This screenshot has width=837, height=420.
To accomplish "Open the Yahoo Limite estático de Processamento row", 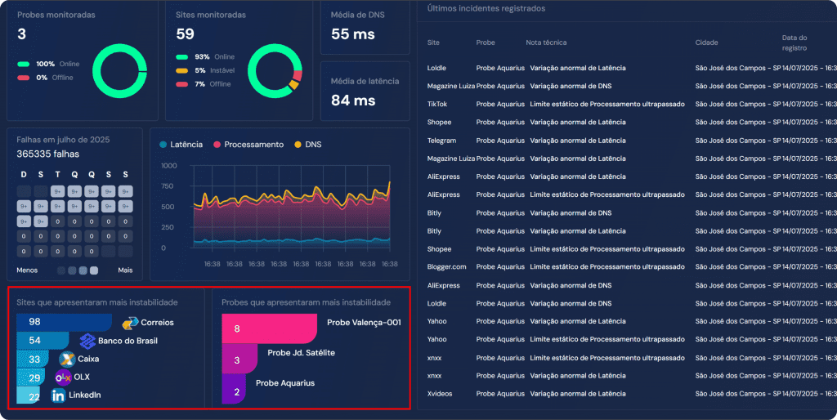I will point(632,339).
